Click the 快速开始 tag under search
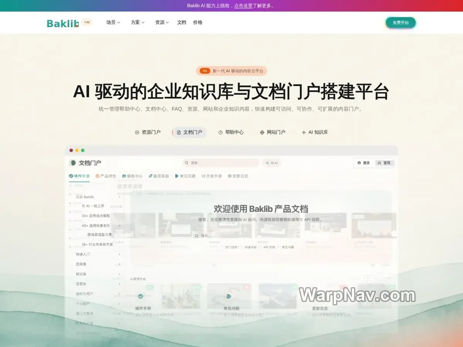This screenshot has width=463, height=347. (x=251, y=247)
